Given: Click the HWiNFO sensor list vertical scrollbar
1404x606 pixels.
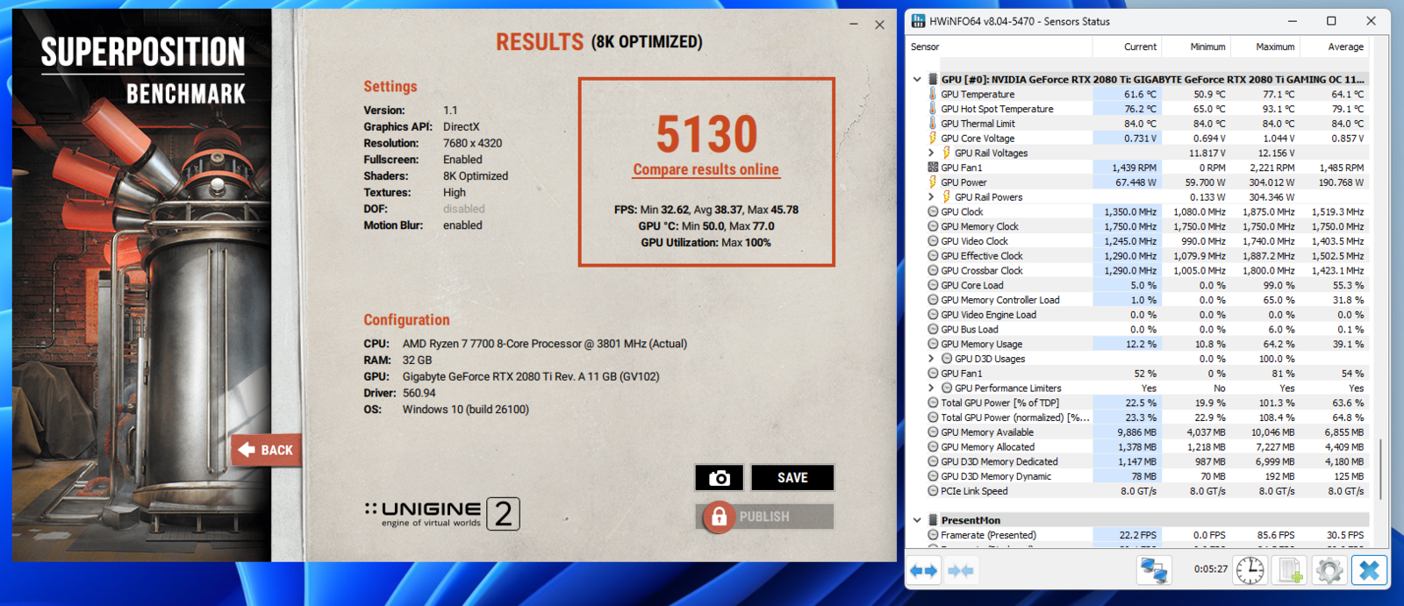Looking at the screenshot, I should click(1381, 468).
